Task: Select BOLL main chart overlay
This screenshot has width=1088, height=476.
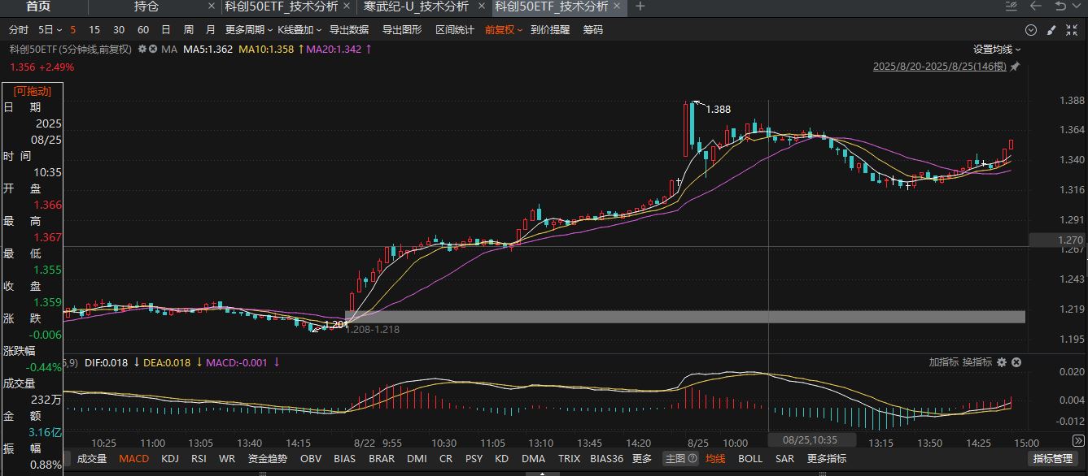Action: 750,459
